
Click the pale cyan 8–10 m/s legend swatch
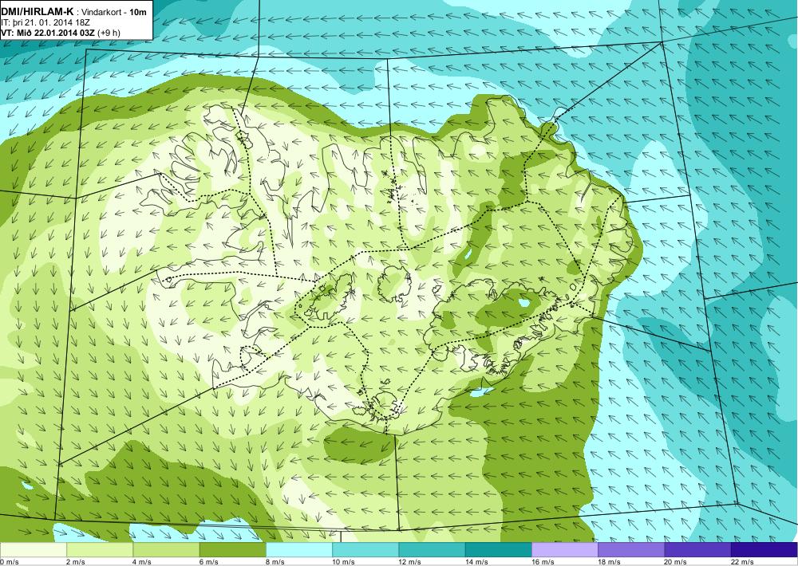click(299, 550)
